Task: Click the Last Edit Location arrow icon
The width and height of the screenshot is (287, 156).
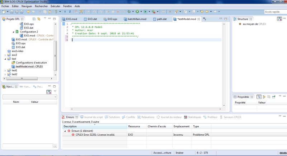Action: (x=202, y=12)
